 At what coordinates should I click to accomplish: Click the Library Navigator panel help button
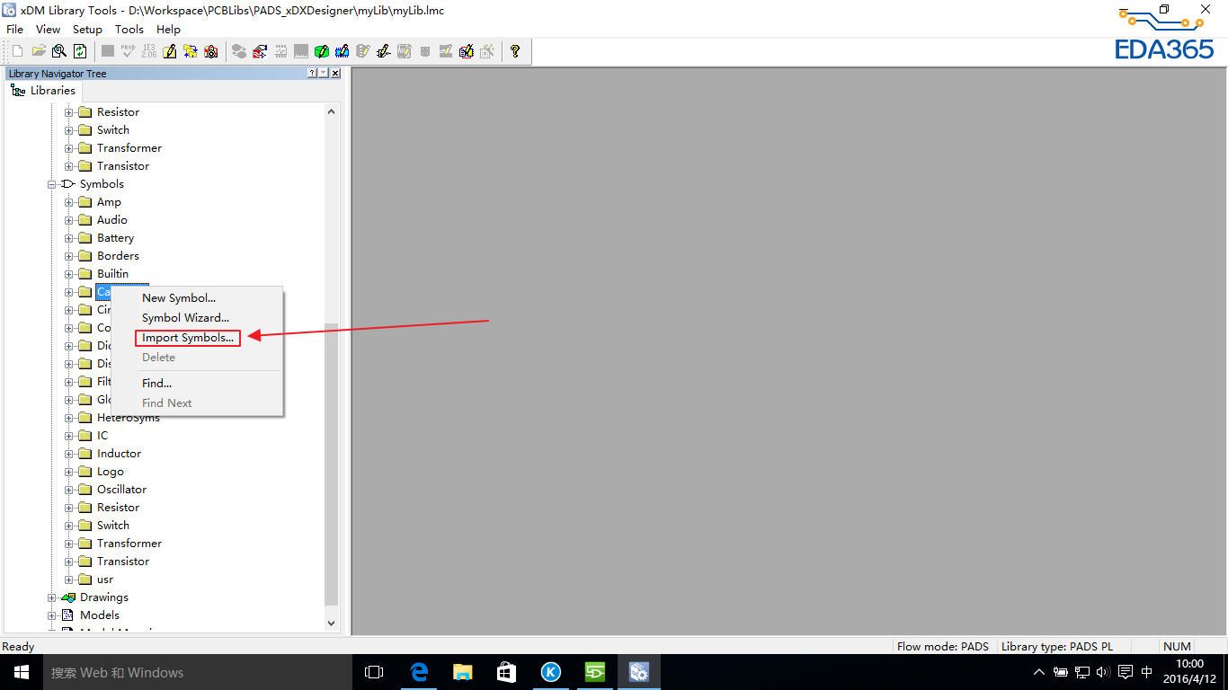click(313, 74)
